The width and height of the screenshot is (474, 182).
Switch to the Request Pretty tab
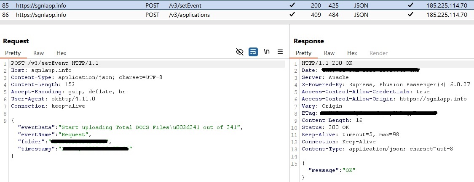(13, 53)
